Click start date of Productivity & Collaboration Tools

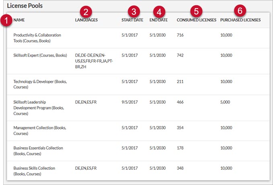[x=129, y=35]
